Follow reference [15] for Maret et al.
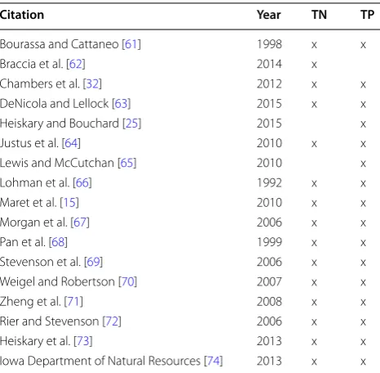Image resolution: width=380 pixels, height=373 pixels. click(x=69, y=203)
